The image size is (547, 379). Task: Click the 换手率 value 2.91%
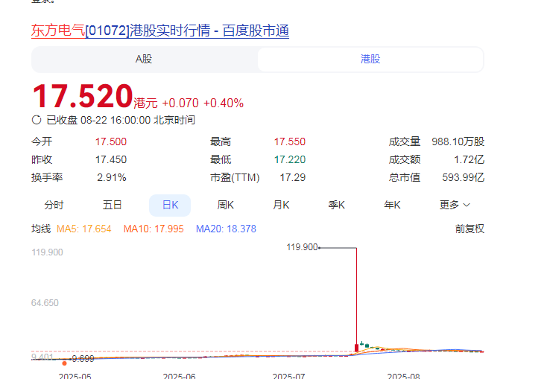[112, 177]
